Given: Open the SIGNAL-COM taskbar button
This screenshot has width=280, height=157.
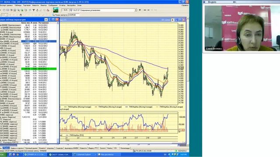Looking at the screenshot, I should [59, 154].
